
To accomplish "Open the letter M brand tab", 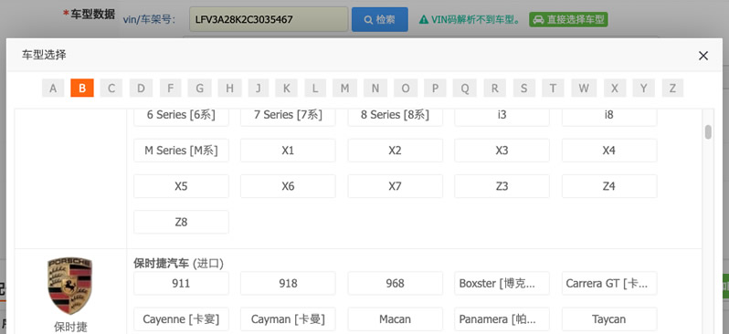I will coord(344,88).
